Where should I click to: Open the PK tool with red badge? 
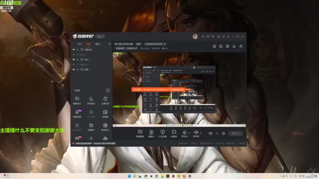pos(77,138)
